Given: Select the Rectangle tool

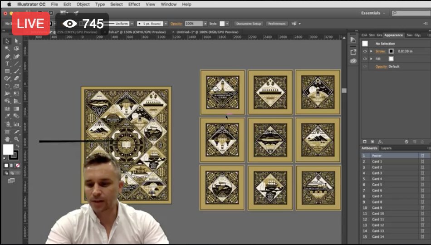Looking at the screenshot, I should (7, 71).
